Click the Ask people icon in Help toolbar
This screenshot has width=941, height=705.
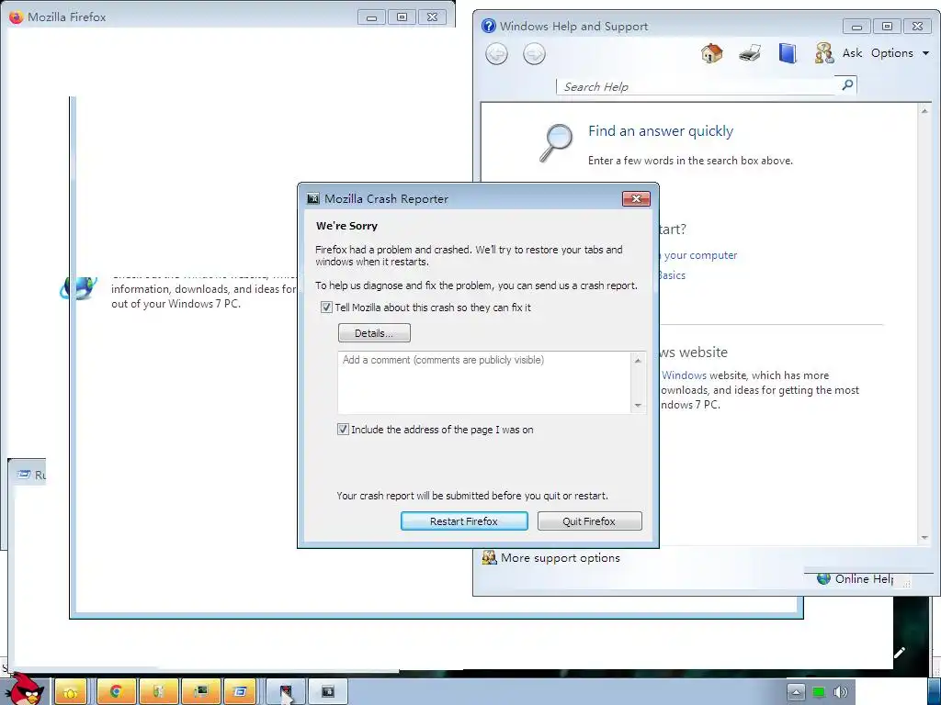coord(824,53)
